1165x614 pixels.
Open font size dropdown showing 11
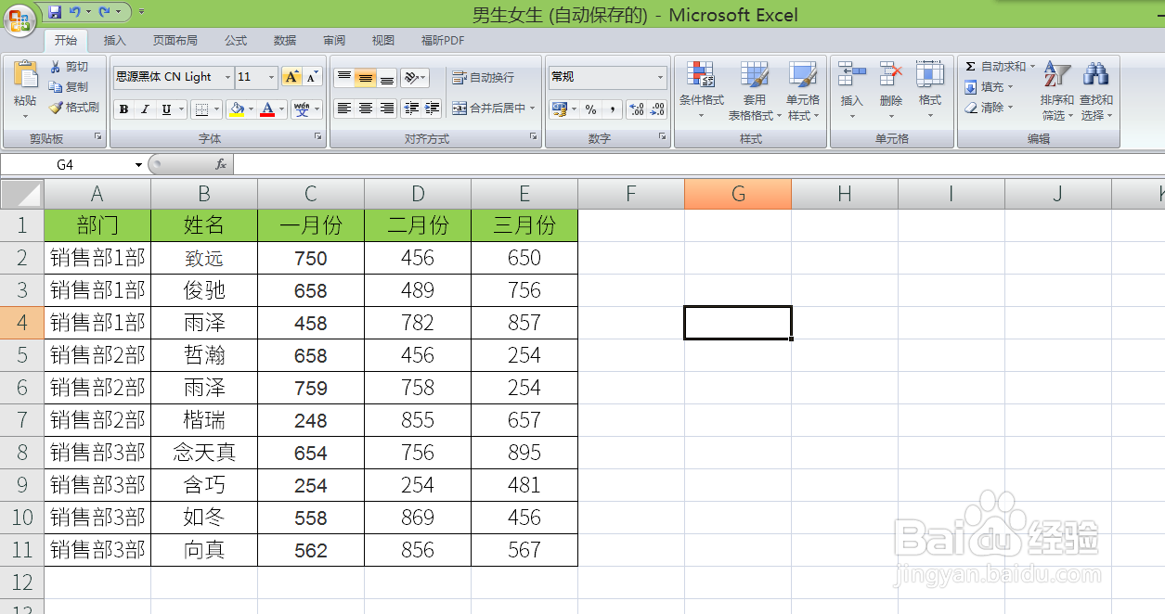point(271,77)
